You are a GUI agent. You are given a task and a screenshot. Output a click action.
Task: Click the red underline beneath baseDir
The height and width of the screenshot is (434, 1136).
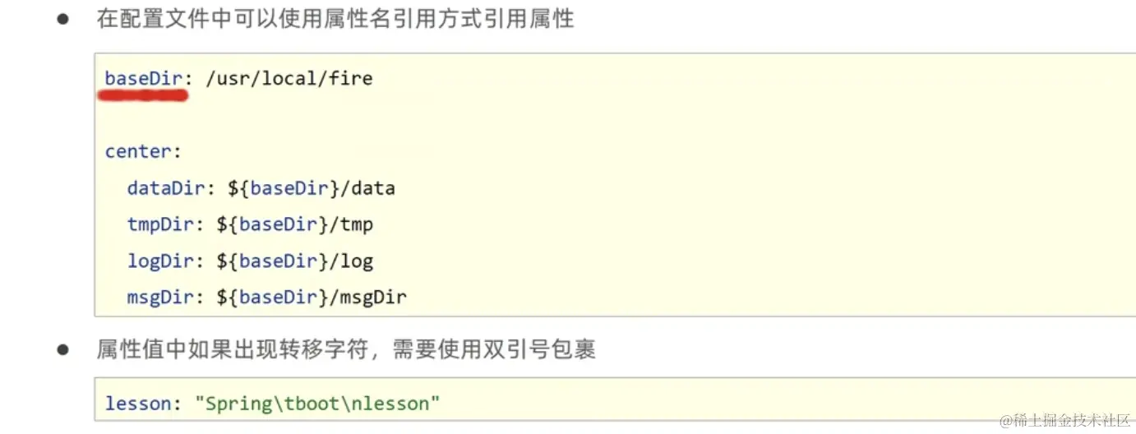[143, 95]
